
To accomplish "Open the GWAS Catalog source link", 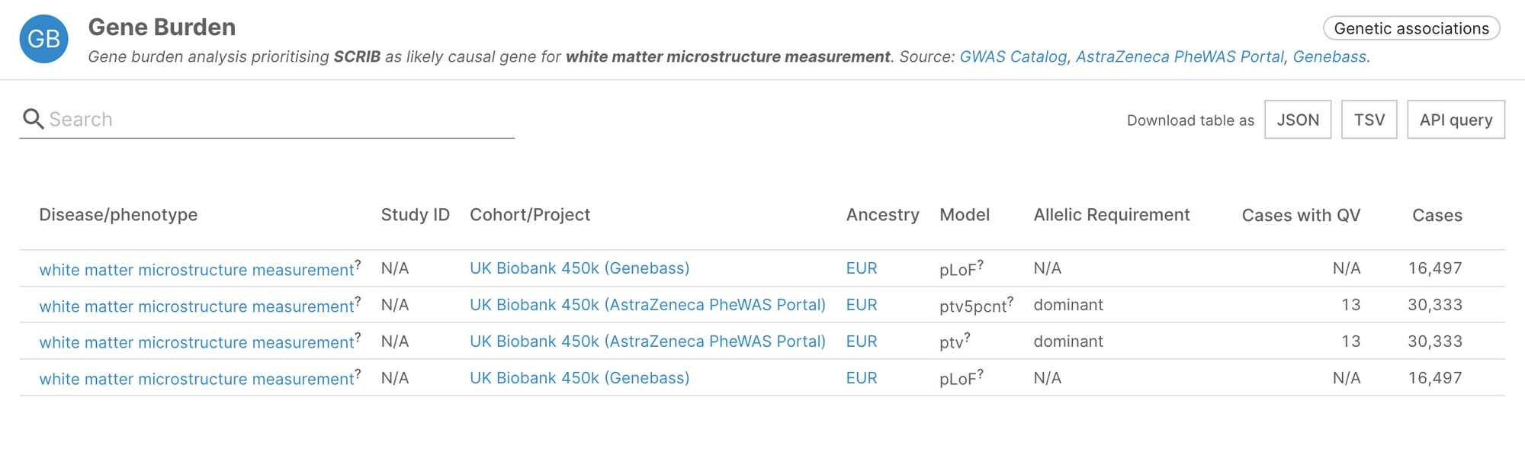I will point(1013,56).
